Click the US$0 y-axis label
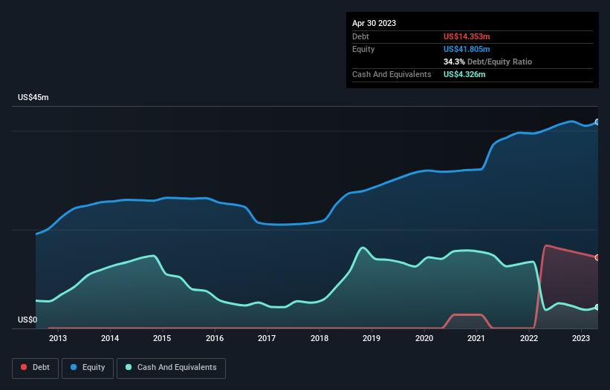 click(x=27, y=320)
